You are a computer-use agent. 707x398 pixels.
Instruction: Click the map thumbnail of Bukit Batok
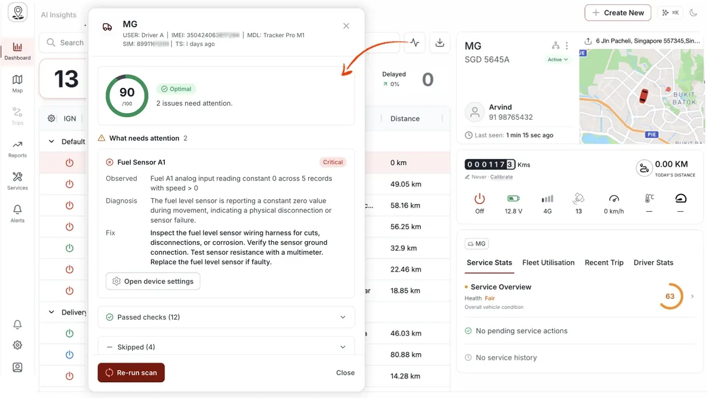(642, 96)
